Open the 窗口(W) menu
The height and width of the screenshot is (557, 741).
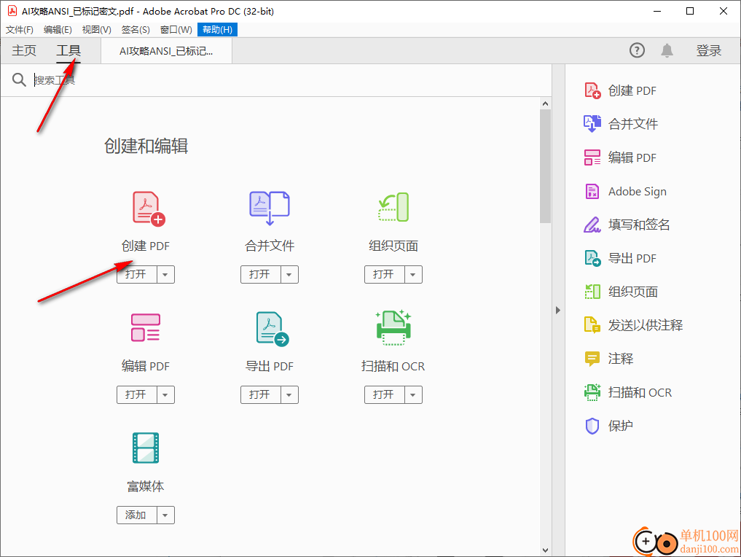click(x=176, y=30)
